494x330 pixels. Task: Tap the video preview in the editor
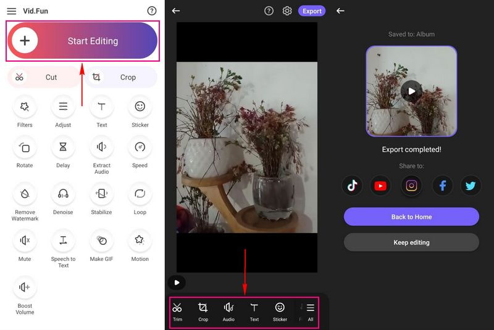coord(247,147)
